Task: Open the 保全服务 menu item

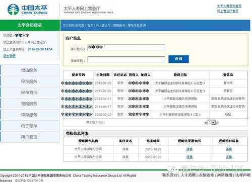Action: click(x=30, y=81)
